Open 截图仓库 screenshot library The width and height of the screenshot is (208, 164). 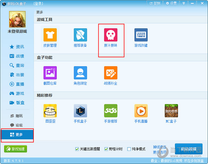(x=50, y=75)
